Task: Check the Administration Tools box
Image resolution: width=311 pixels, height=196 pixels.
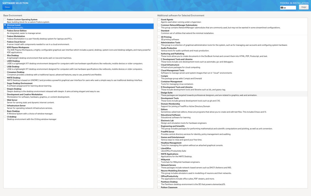Action: click(159, 42)
